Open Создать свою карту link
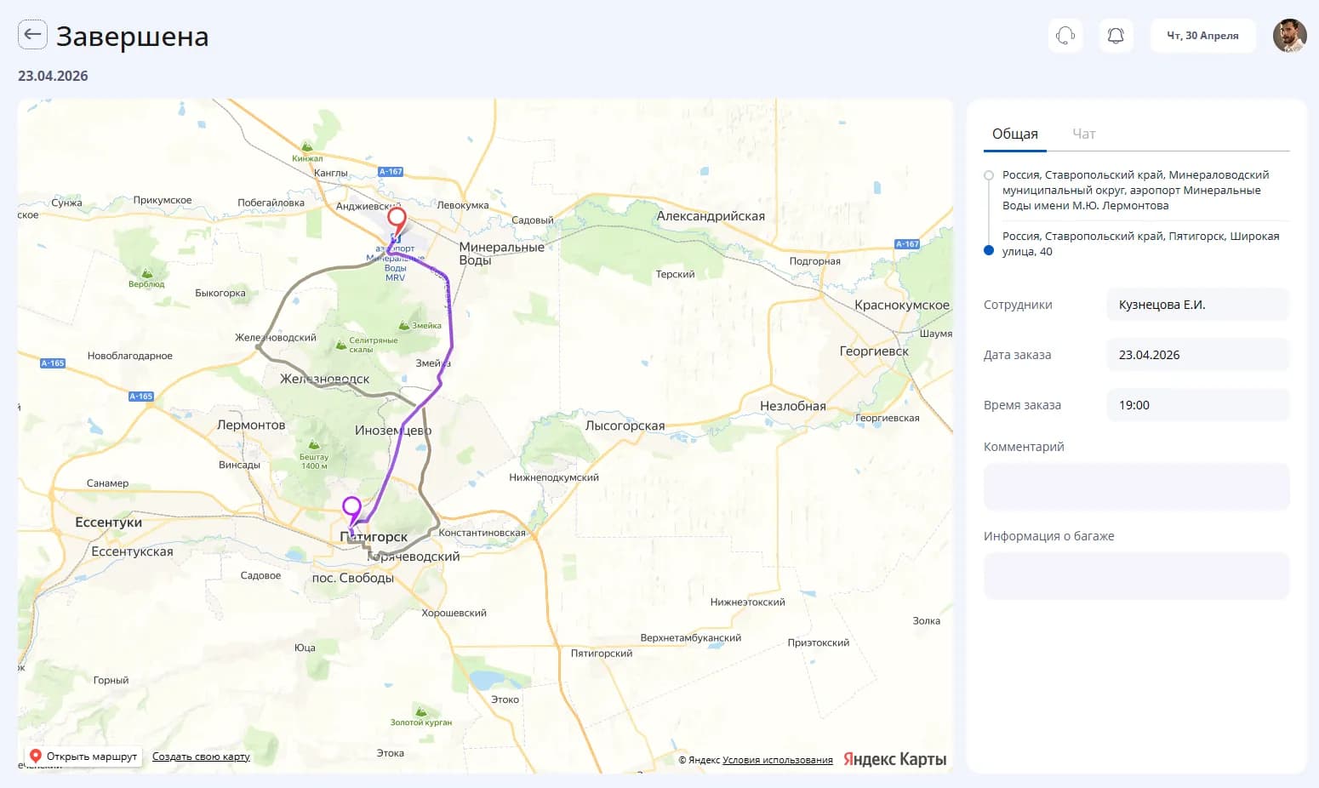The width and height of the screenshot is (1319, 788). point(201,757)
